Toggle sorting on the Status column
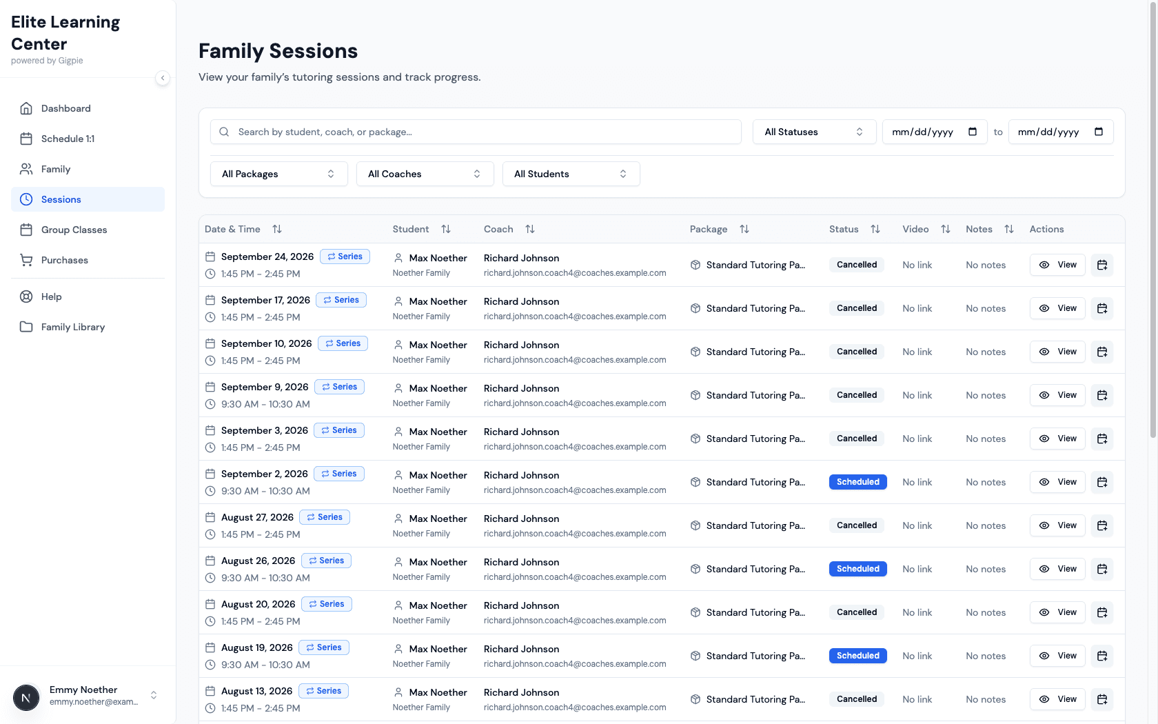This screenshot has height=724, width=1158. click(875, 228)
